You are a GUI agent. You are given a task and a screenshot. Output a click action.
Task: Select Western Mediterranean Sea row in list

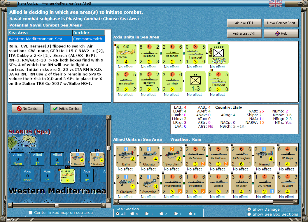point(57,39)
